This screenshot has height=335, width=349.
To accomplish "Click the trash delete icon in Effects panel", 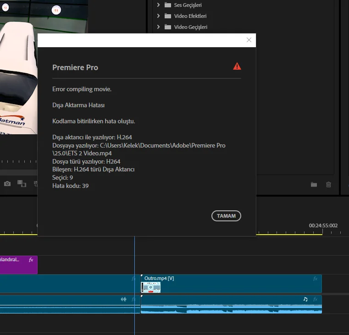I will (328, 184).
